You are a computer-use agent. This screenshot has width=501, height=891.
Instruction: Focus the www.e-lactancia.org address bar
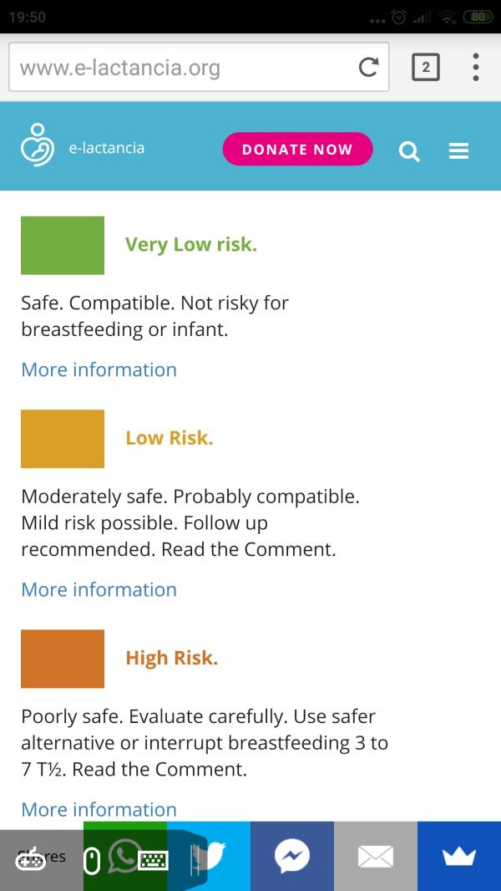pos(199,67)
